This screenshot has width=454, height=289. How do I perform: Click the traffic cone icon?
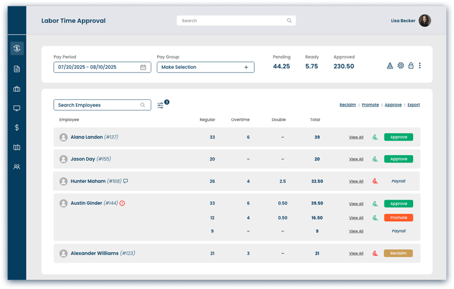click(390, 66)
